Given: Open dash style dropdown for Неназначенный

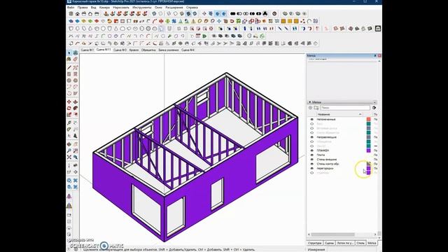Looking at the screenshot, I should 376,120.
